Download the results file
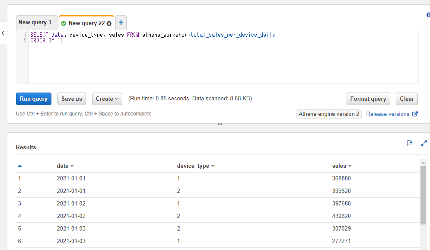 point(410,144)
